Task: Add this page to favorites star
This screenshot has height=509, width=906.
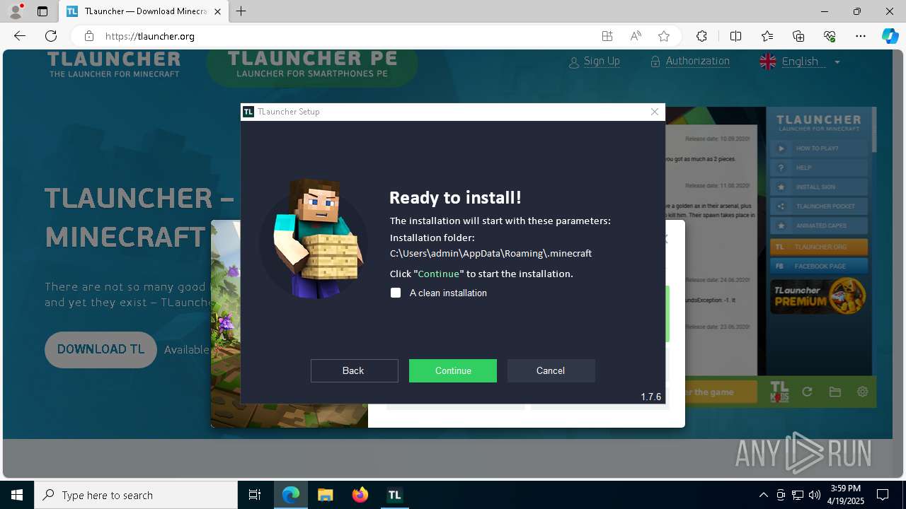Action: click(664, 36)
